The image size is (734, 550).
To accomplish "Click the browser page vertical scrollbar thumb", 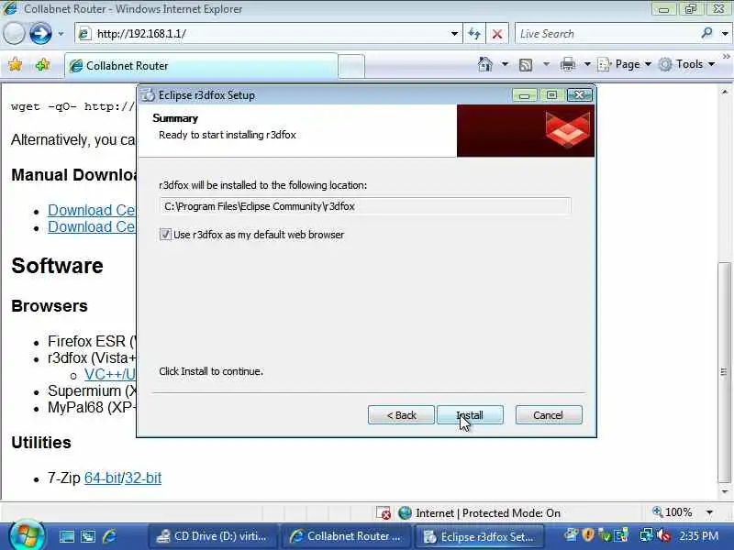I will coord(724,372).
